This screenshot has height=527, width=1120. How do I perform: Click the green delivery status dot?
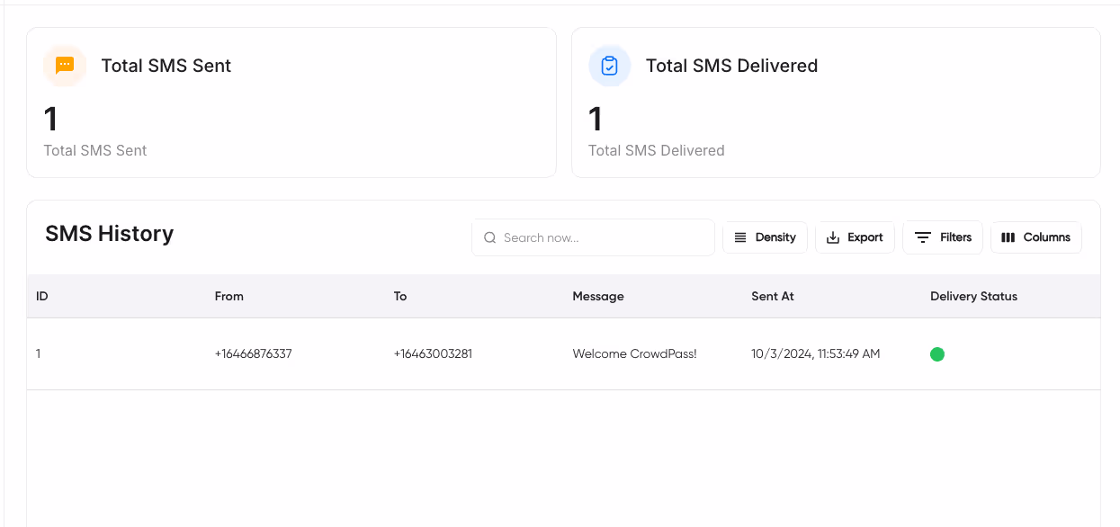pos(937,354)
